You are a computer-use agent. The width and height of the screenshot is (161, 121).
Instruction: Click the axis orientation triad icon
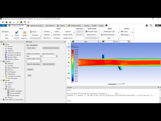tap(69, 70)
